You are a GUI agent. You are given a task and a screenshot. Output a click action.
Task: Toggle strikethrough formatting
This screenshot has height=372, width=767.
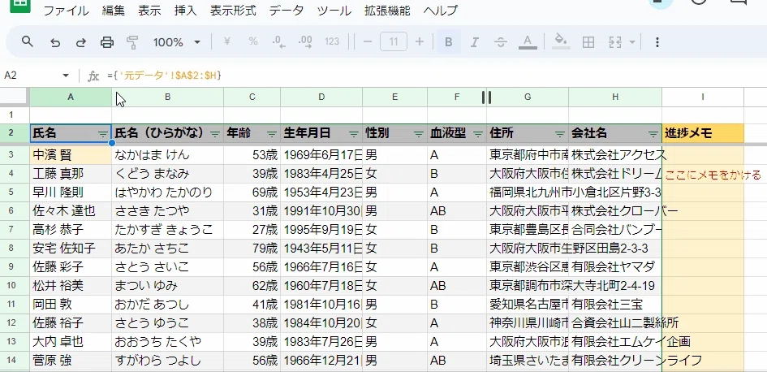[x=501, y=42]
